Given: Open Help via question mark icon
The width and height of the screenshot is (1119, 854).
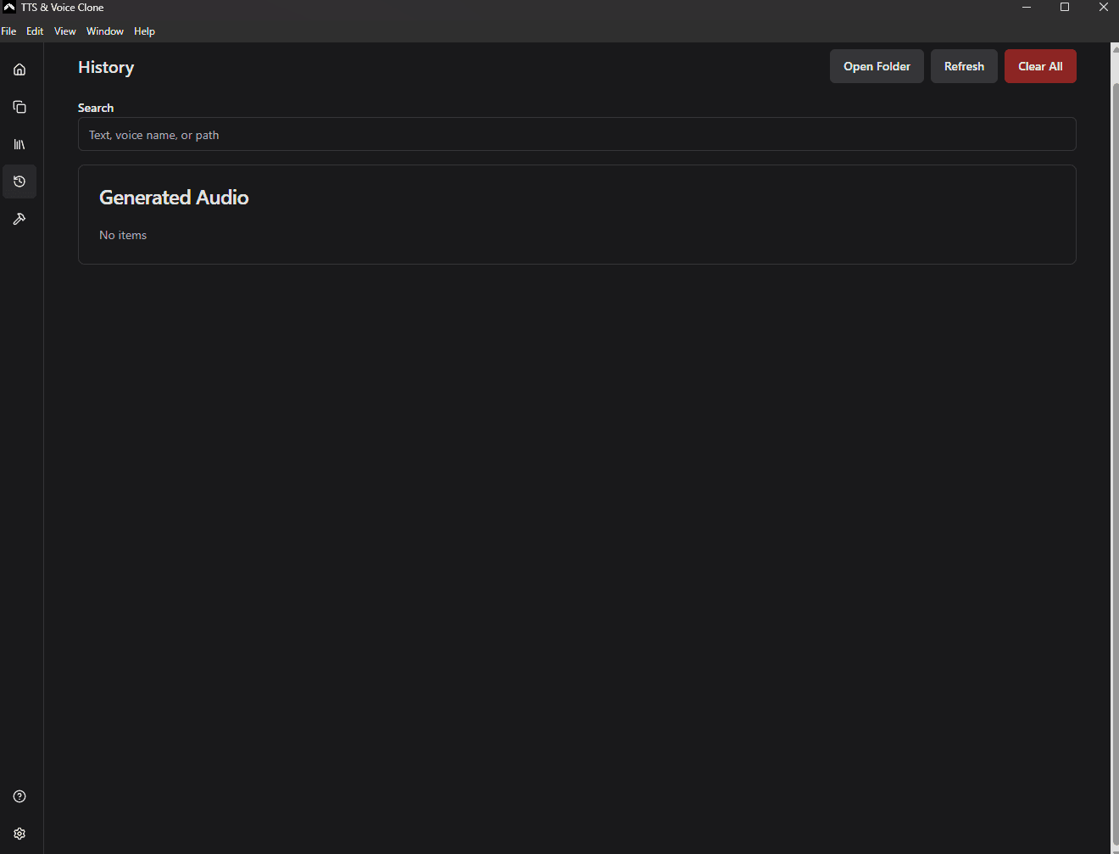Looking at the screenshot, I should pos(19,795).
